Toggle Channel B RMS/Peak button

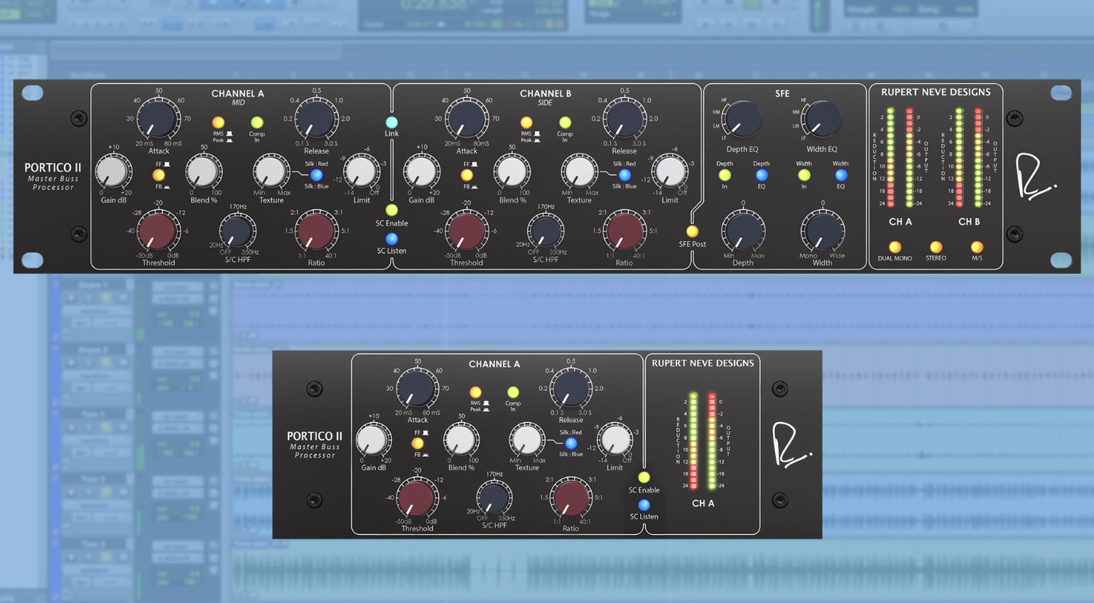(x=526, y=122)
